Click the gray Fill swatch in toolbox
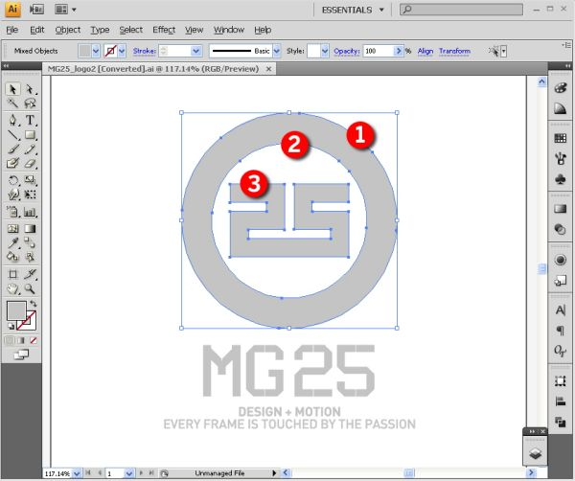 click(x=16, y=310)
